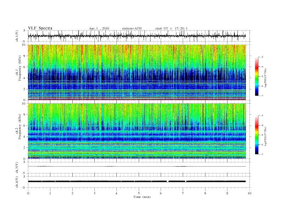Click the "station=ATH" header text
This screenshot has width=281, height=217.
pos(132,28)
